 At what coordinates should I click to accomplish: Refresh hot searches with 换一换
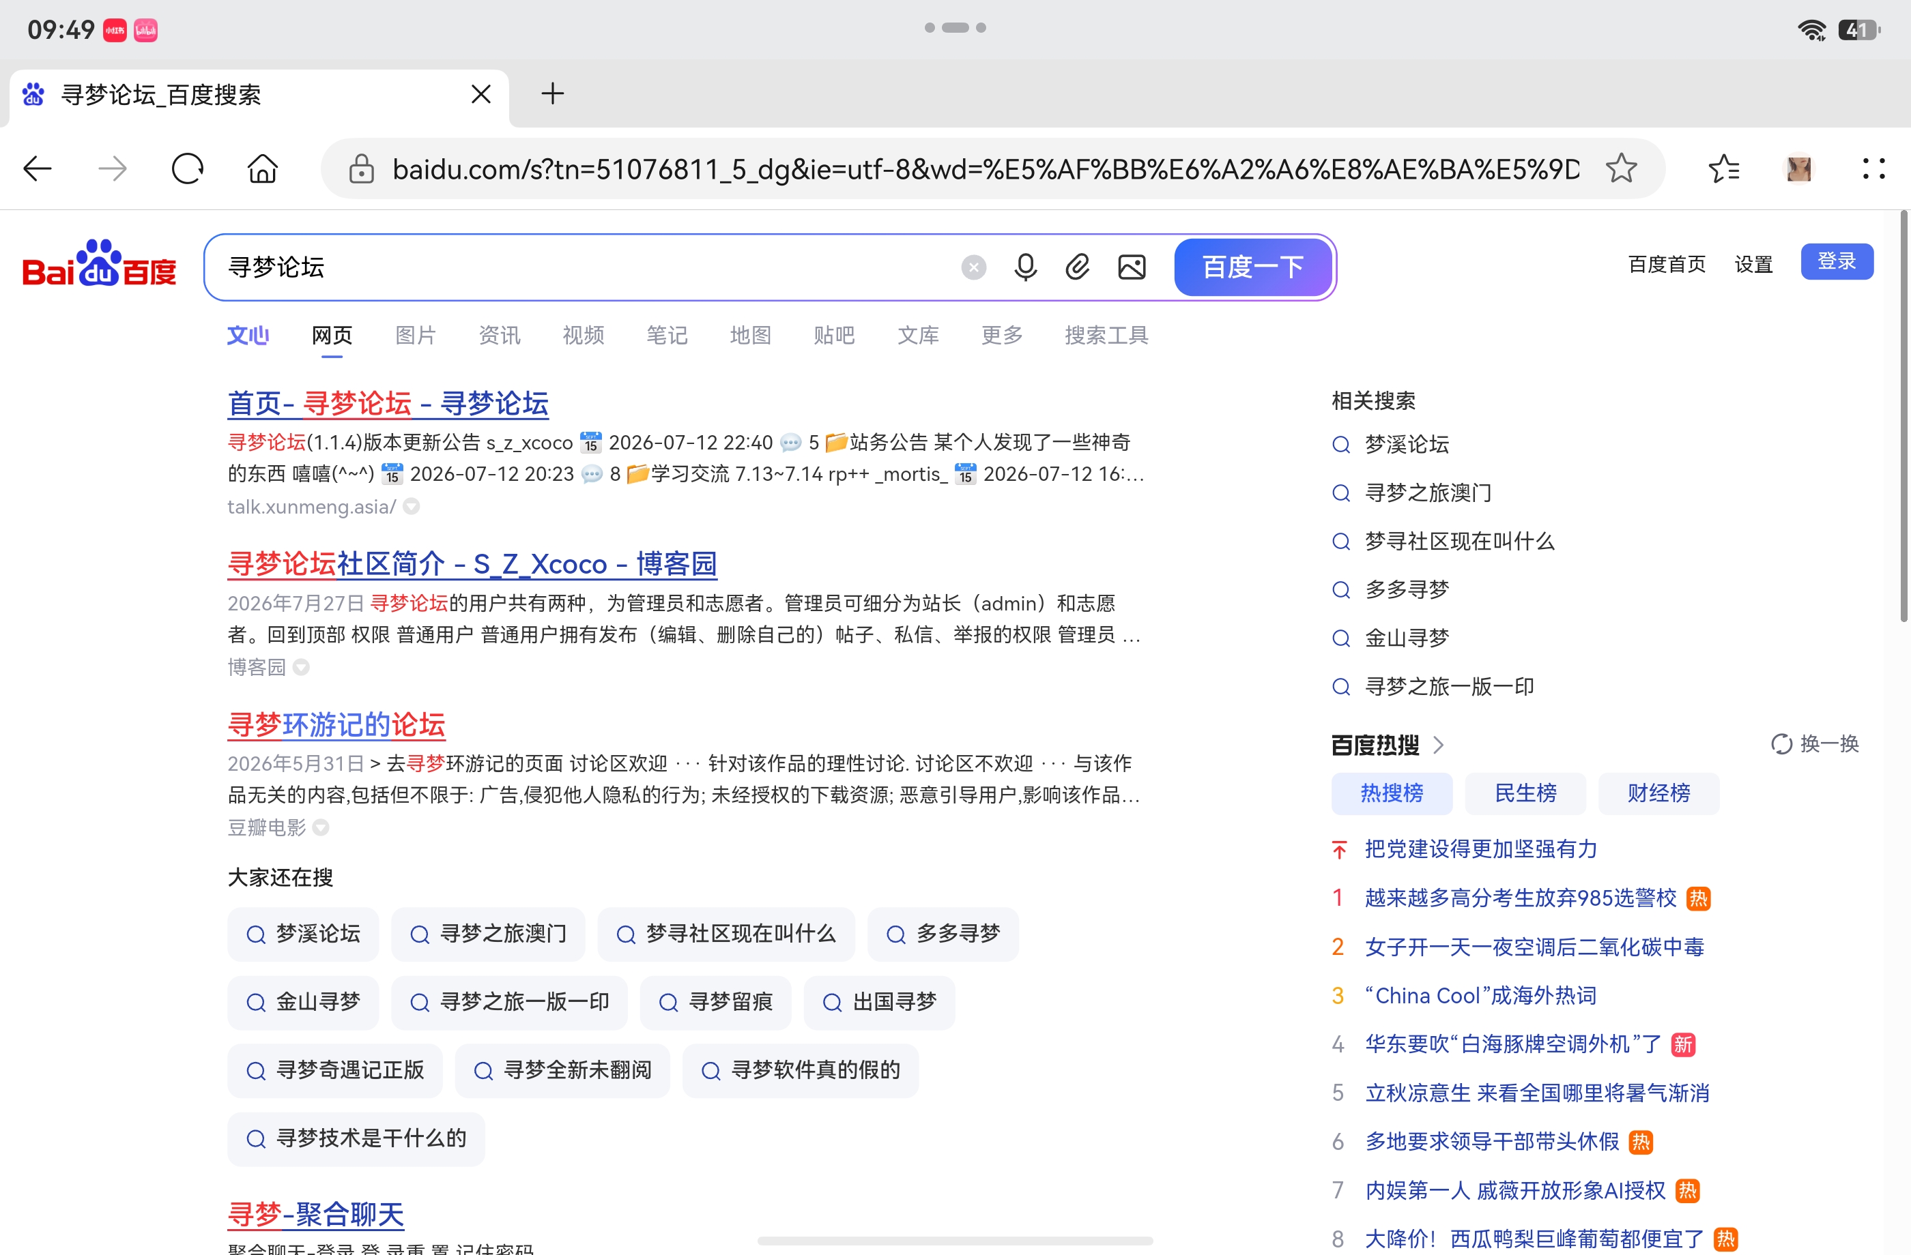click(1815, 744)
